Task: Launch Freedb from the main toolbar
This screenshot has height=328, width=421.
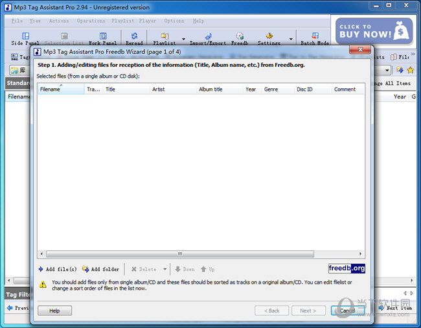Action: [x=240, y=38]
